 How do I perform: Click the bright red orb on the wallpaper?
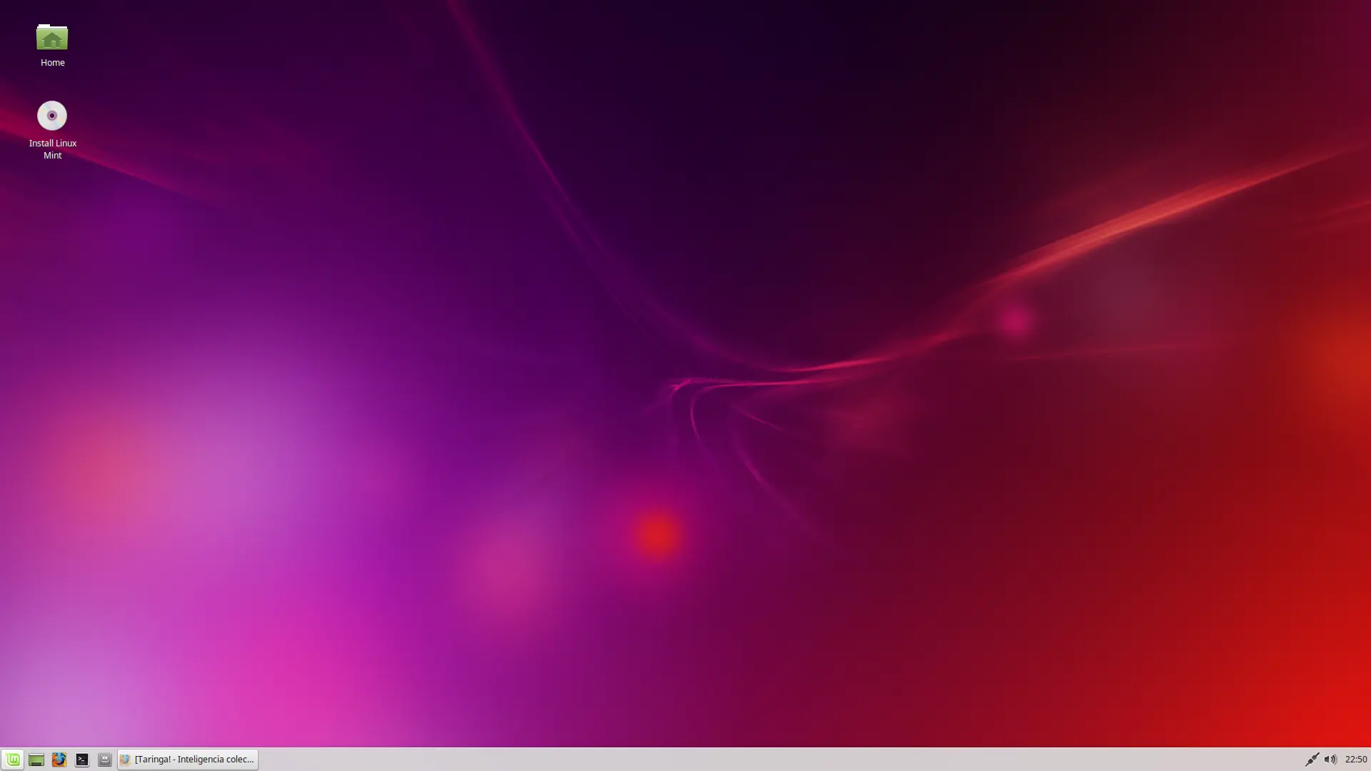pos(658,534)
